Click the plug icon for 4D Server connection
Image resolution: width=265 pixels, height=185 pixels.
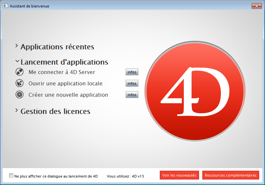pyautogui.click(x=19, y=72)
